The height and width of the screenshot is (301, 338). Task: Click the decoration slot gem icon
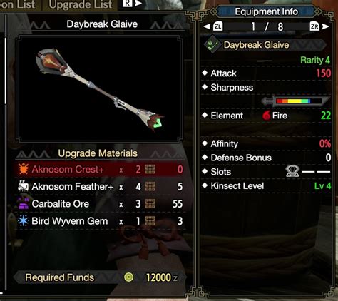click(x=292, y=171)
